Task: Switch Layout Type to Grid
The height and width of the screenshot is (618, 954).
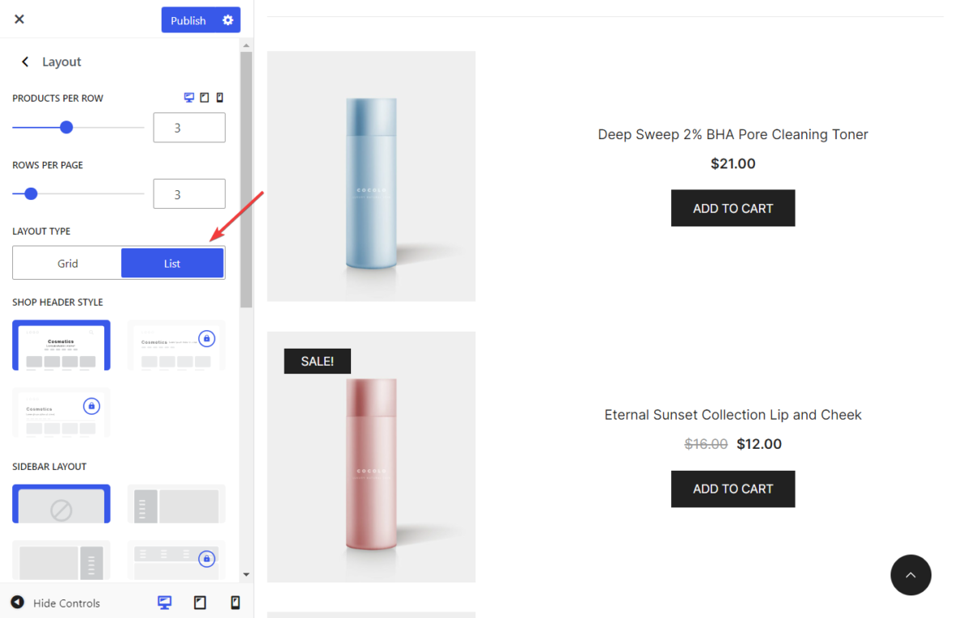Action: pos(67,263)
